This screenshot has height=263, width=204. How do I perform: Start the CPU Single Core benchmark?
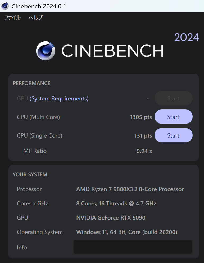pyautogui.click(x=173, y=135)
